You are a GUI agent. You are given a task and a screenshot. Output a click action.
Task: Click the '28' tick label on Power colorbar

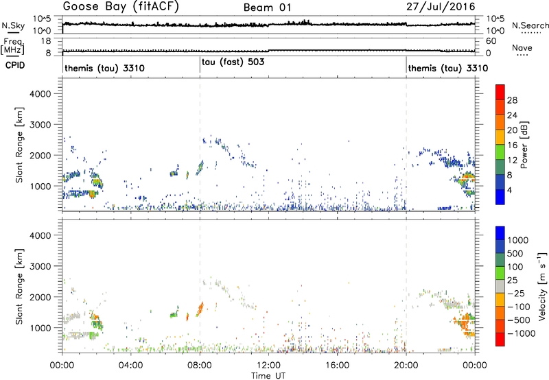click(x=512, y=100)
